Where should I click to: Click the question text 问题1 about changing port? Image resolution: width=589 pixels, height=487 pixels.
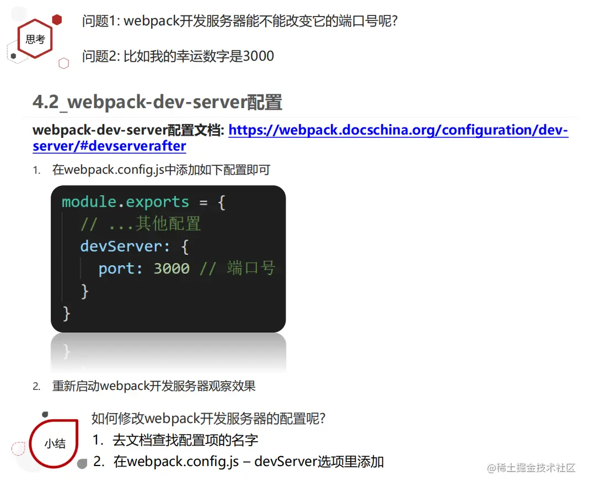240,21
